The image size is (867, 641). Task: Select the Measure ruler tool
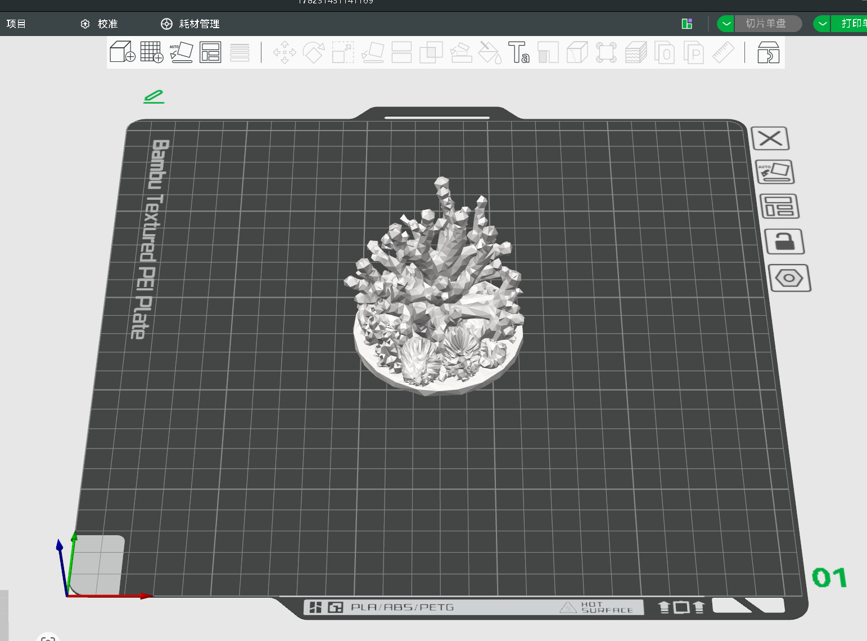[723, 52]
